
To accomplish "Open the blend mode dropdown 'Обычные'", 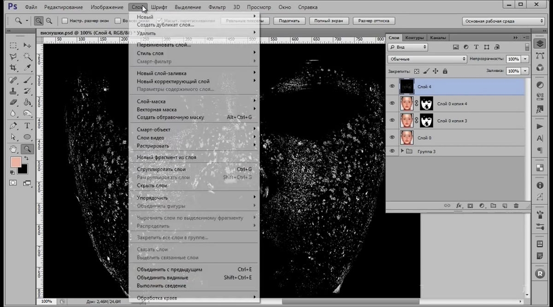I will [428, 59].
